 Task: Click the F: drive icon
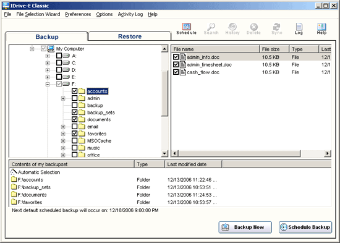66,84
